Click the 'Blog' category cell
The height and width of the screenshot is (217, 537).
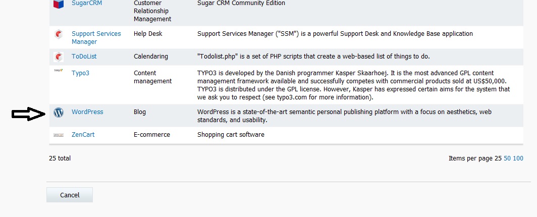pyautogui.click(x=140, y=112)
